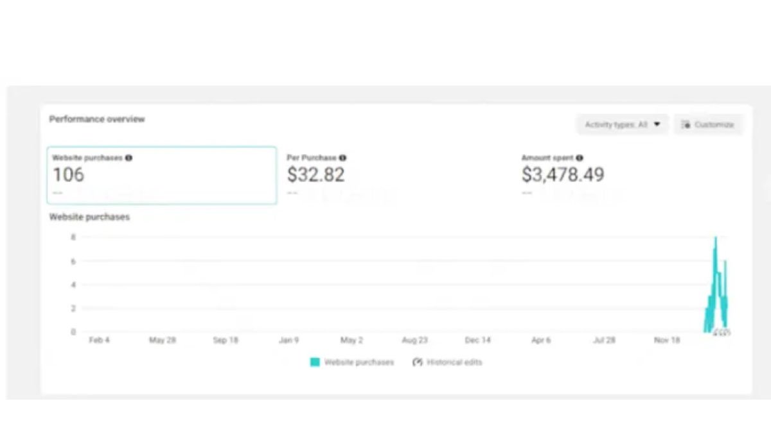Click the info icon beside Website purchases
The height and width of the screenshot is (429, 771).
click(128, 158)
